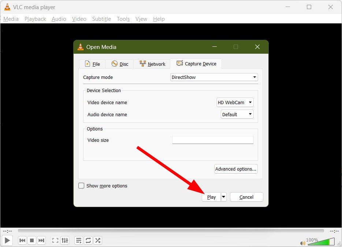Toggle fullscreen video mode icon
The width and height of the screenshot is (342, 247).
(x=55, y=240)
